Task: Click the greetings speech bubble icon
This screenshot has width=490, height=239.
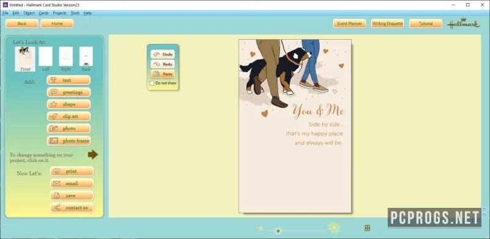Action: (54, 92)
